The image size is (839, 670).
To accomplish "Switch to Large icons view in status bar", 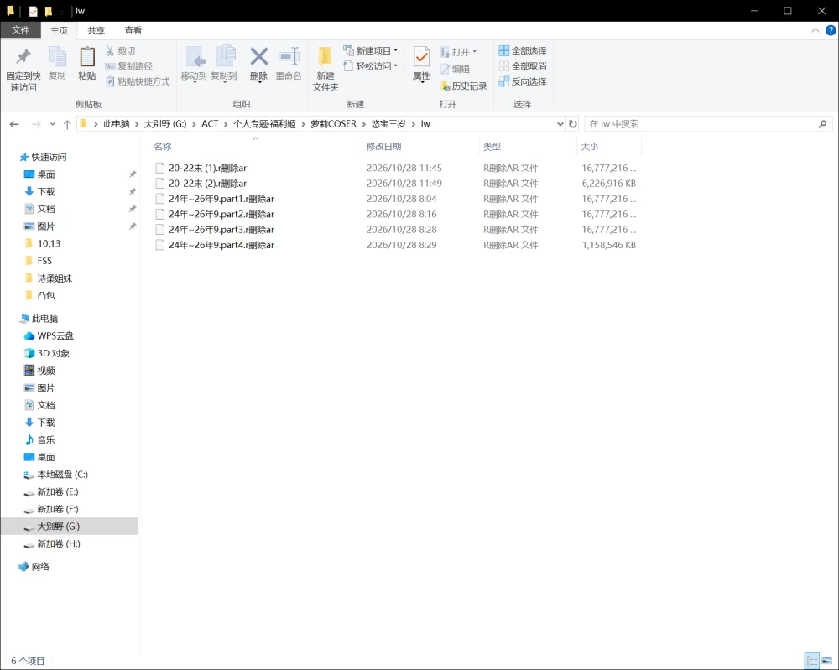I will [826, 661].
